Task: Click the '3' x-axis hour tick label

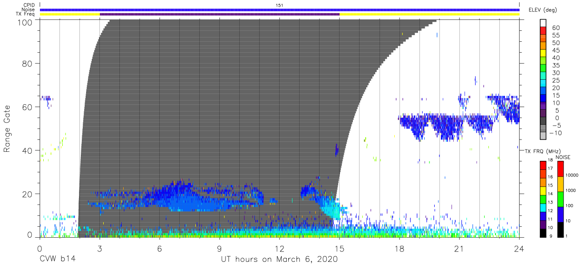Action: pyautogui.click(x=100, y=248)
